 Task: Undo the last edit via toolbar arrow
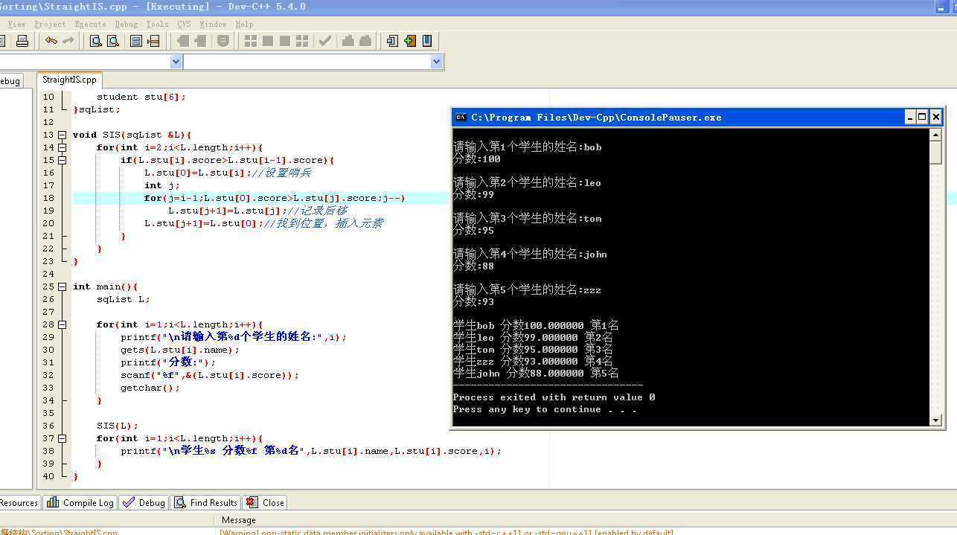pyautogui.click(x=51, y=41)
